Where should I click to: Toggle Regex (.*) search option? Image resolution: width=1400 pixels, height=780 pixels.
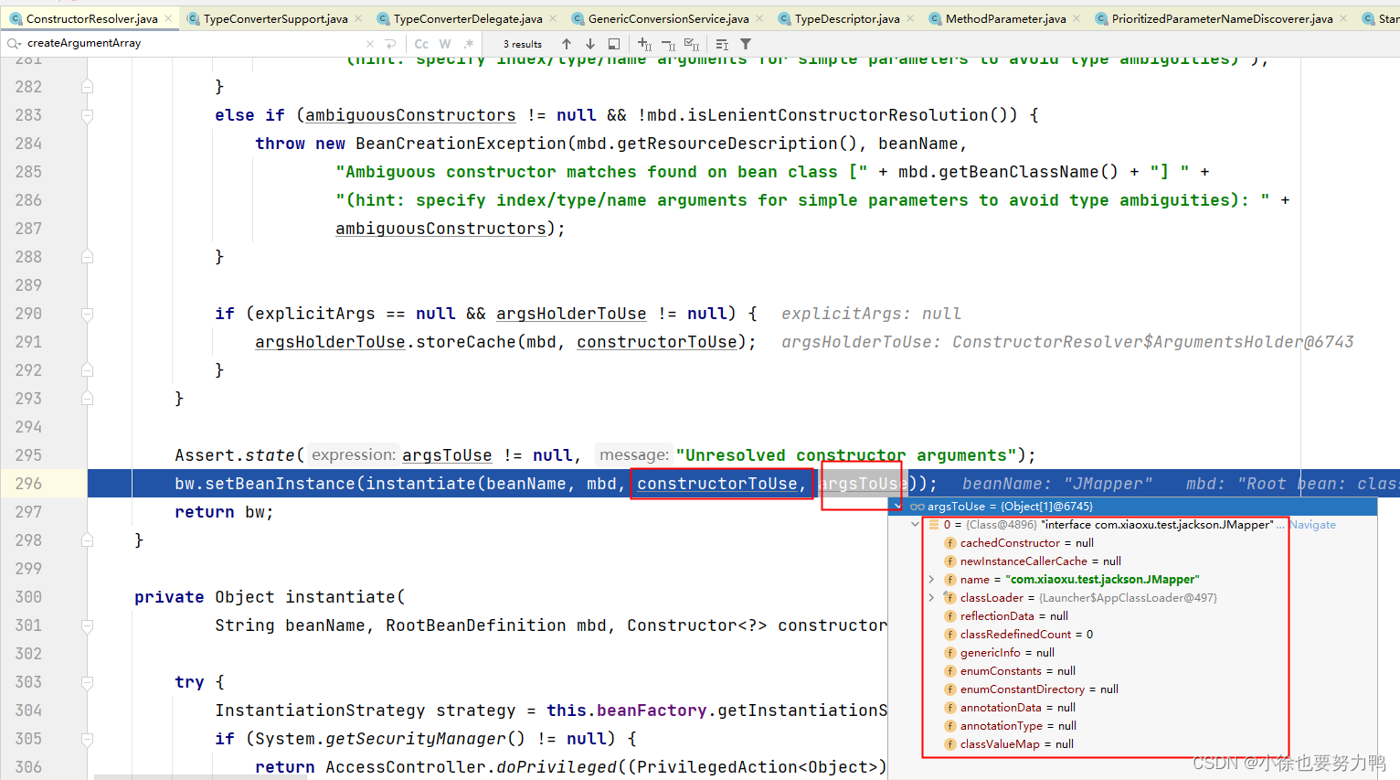click(469, 44)
